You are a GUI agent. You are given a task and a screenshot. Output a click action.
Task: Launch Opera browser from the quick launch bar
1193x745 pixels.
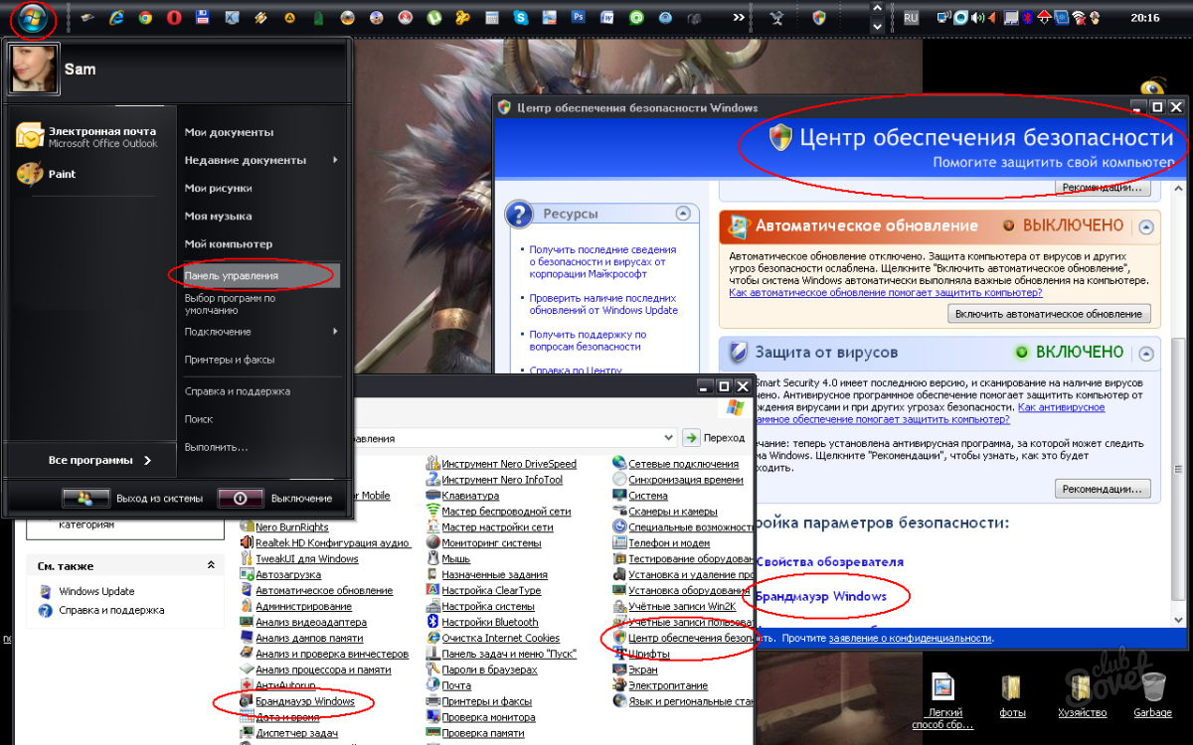(174, 18)
